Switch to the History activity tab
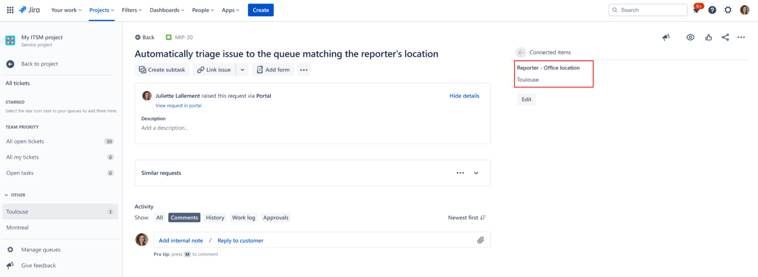Image resolution: width=758 pixels, height=277 pixels. 215,218
